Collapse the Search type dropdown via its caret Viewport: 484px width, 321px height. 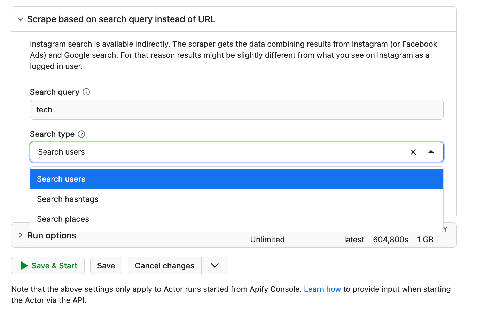coord(431,152)
